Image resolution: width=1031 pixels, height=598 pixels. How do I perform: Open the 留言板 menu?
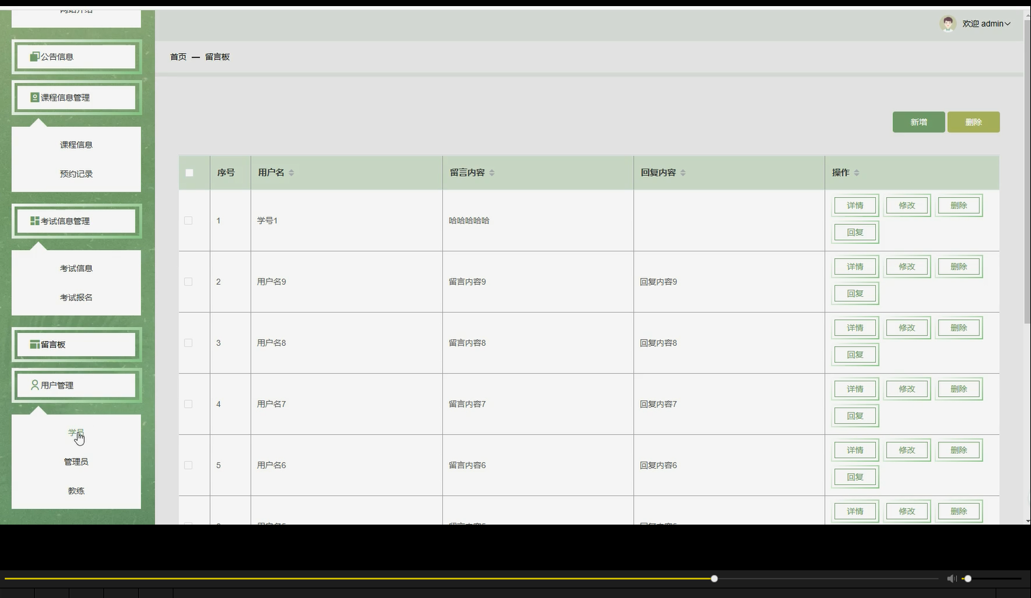76,345
